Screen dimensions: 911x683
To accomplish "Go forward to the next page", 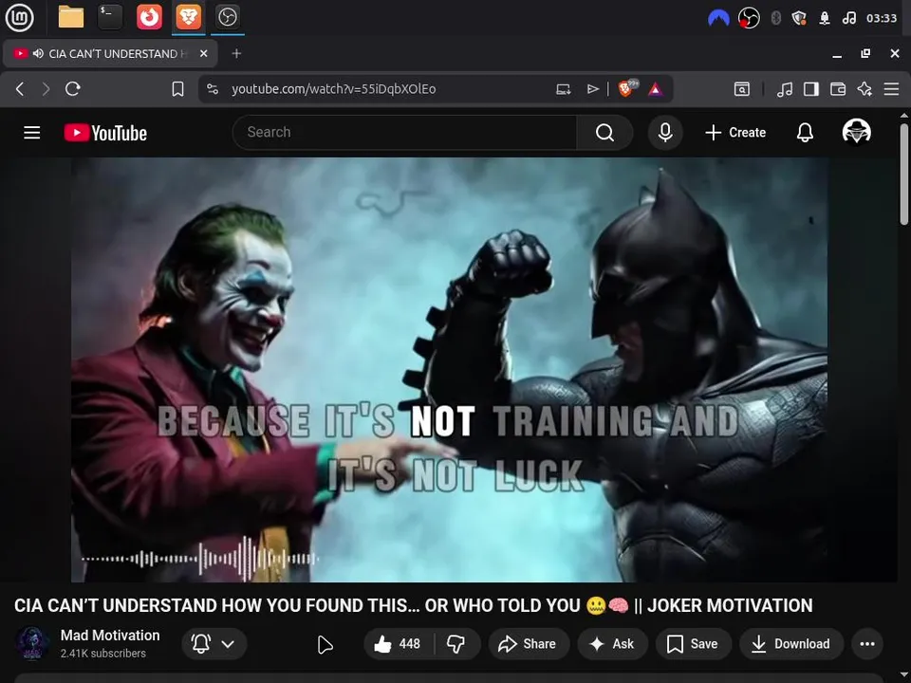I will pyautogui.click(x=46, y=89).
